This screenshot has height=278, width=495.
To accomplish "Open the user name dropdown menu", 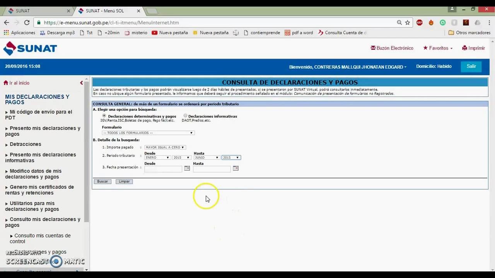I will pos(348,67).
